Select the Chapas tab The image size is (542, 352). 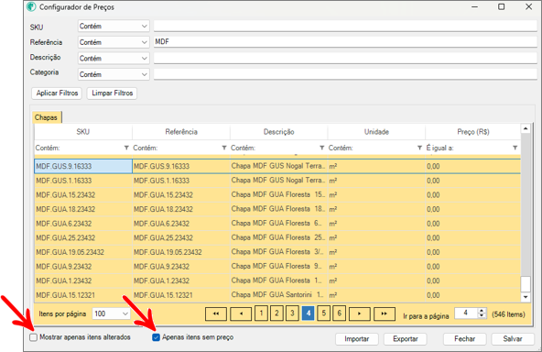click(47, 117)
